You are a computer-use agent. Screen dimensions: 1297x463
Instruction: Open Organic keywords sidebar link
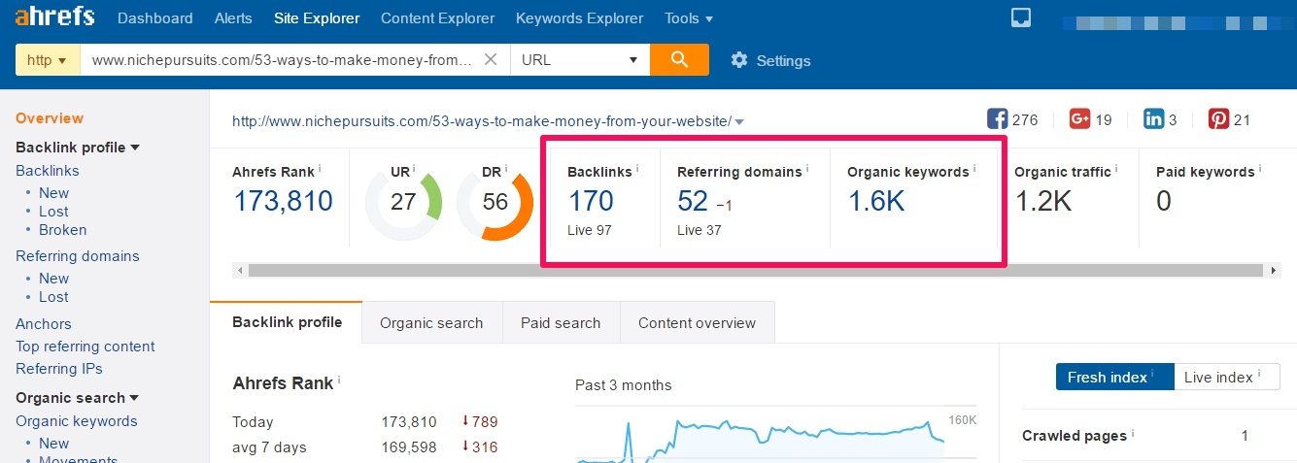[77, 421]
